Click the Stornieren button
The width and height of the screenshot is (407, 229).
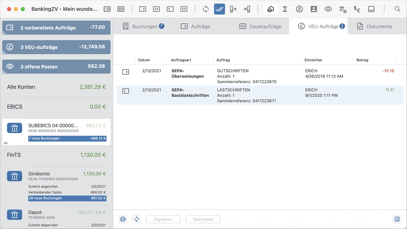click(203, 219)
